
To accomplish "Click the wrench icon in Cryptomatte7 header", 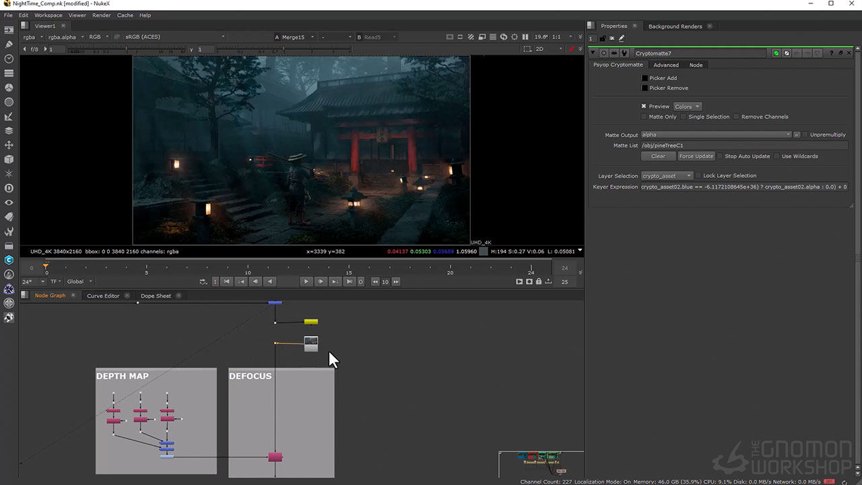I will tap(625, 53).
